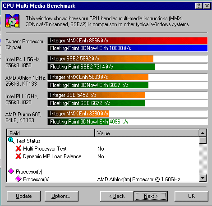212x206 pixels.
Task: Click the Value column header
Action: [147, 133]
